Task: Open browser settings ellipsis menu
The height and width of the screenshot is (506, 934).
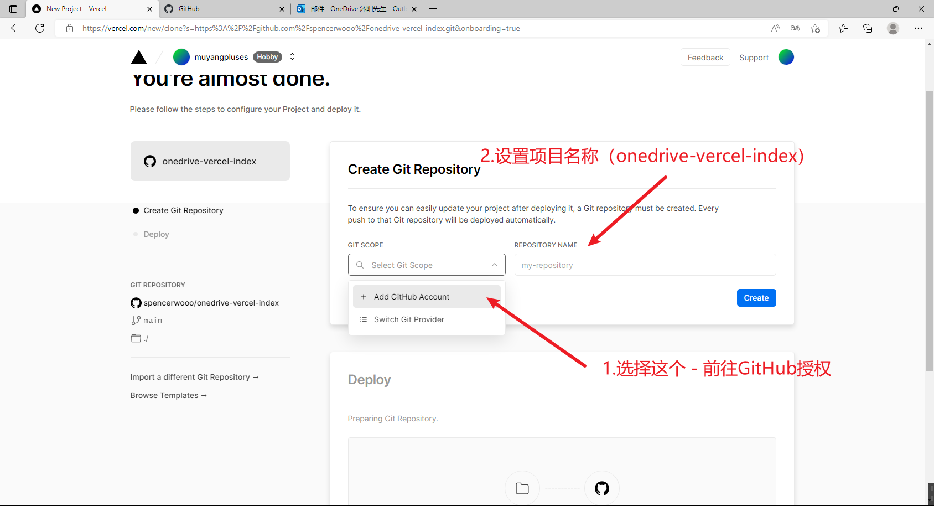Action: (919, 28)
